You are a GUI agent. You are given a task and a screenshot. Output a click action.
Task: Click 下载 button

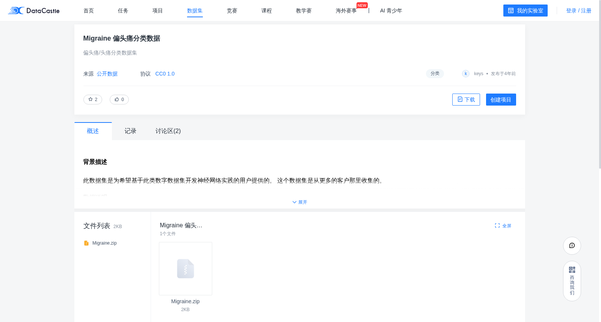(x=466, y=100)
